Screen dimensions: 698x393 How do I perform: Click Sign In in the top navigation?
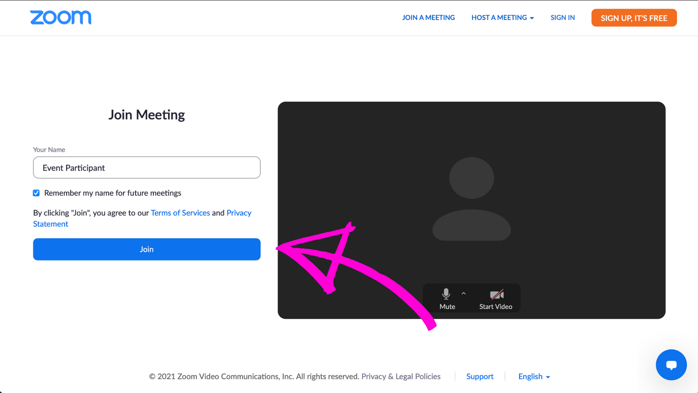tap(562, 17)
